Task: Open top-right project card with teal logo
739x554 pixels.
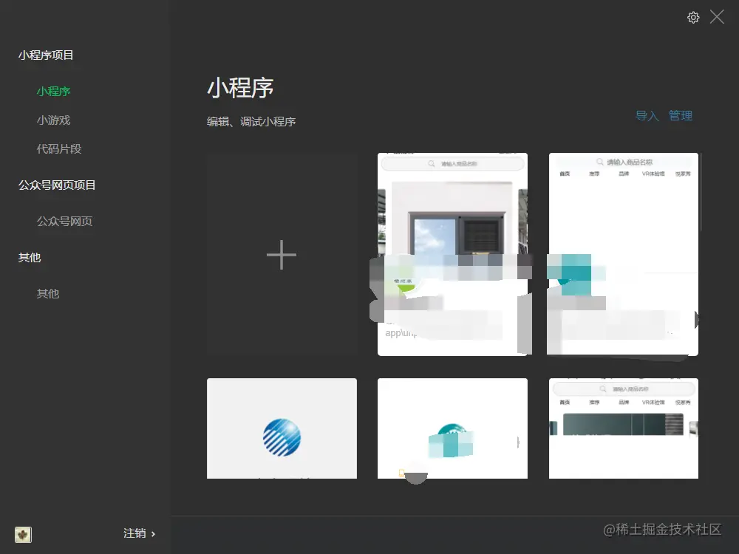Action: coord(623,254)
